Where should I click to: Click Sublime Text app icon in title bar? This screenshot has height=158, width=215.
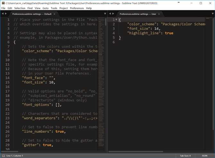coord(3,3)
